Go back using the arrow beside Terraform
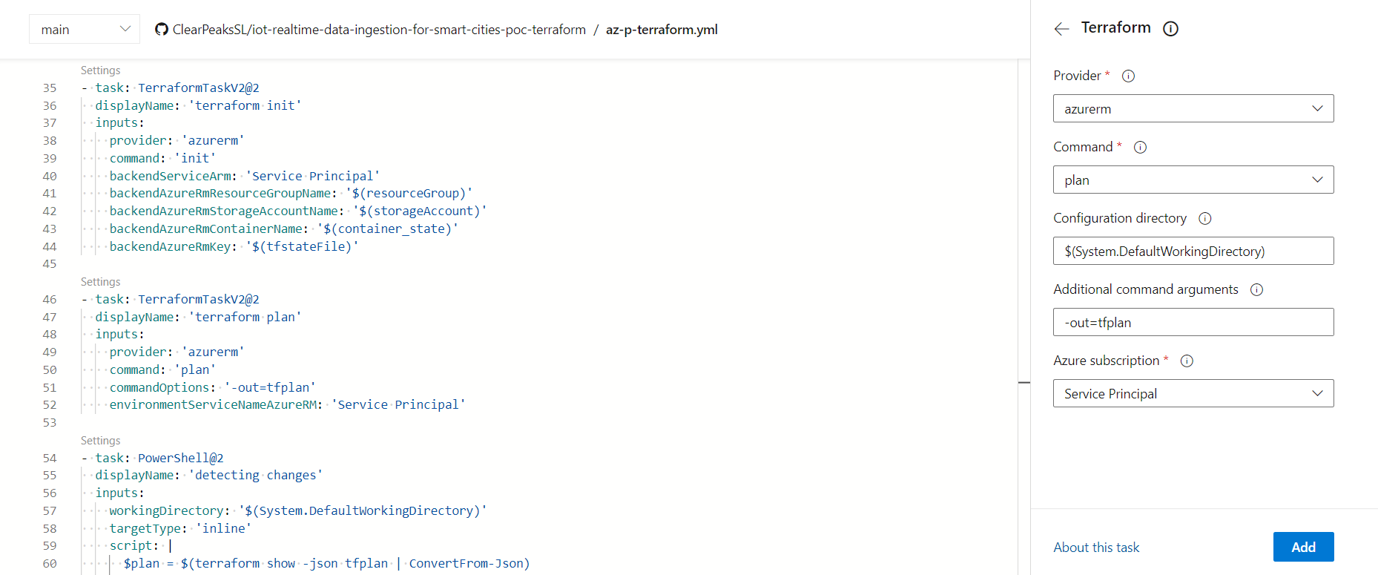Screen dimensions: 1378x575 click(x=1061, y=29)
